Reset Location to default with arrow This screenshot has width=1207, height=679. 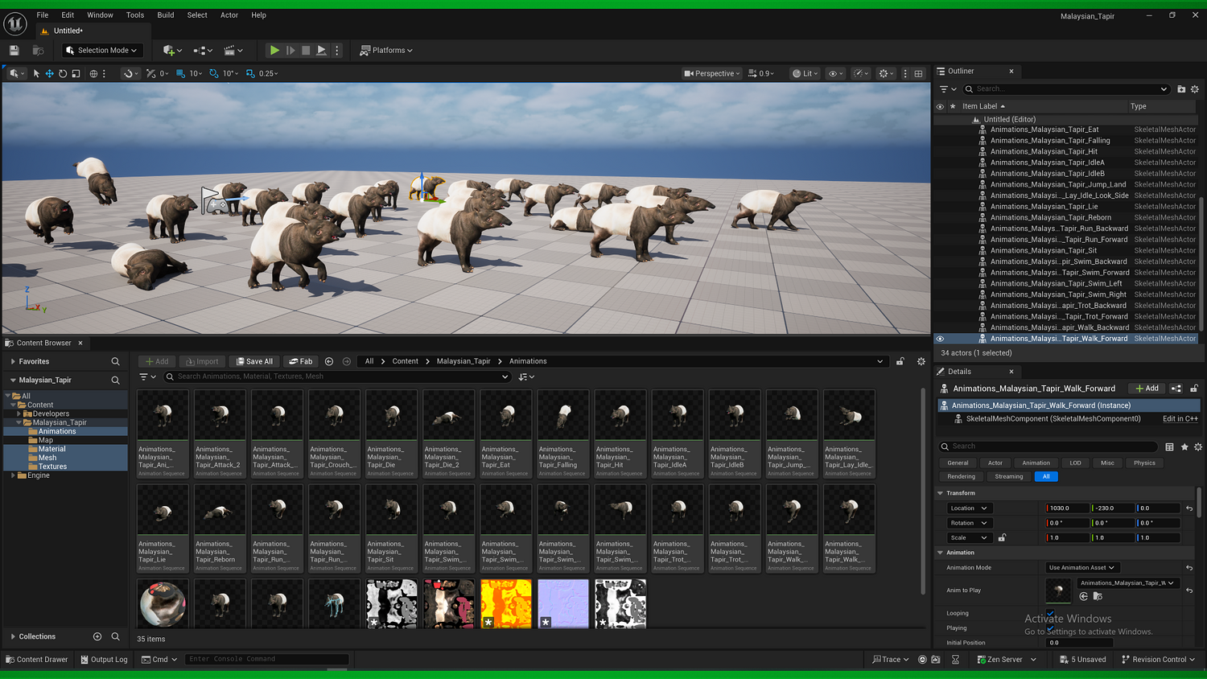pyautogui.click(x=1189, y=508)
